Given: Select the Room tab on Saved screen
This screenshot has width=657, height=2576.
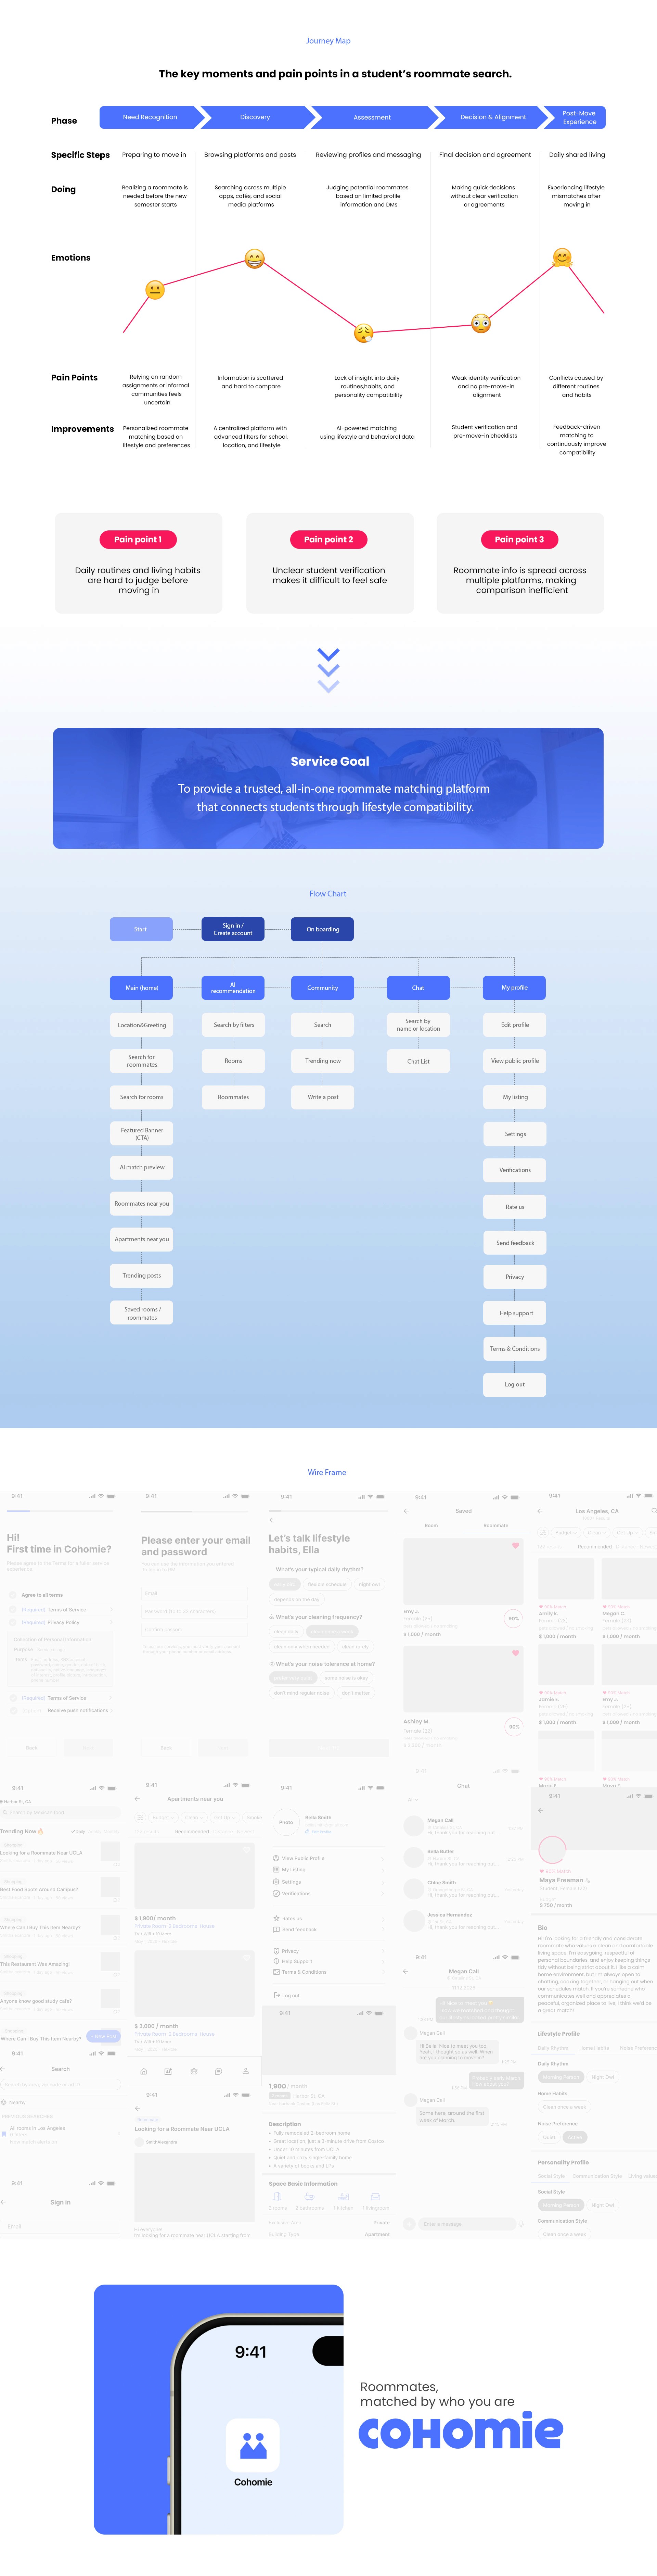Looking at the screenshot, I should [431, 1525].
